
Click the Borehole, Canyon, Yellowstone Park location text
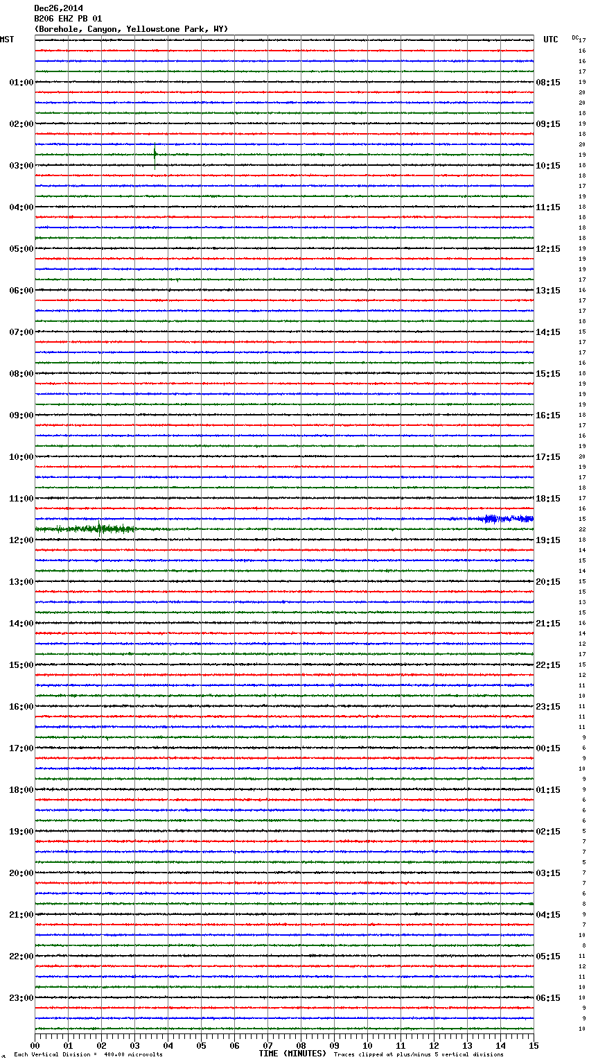[131, 29]
